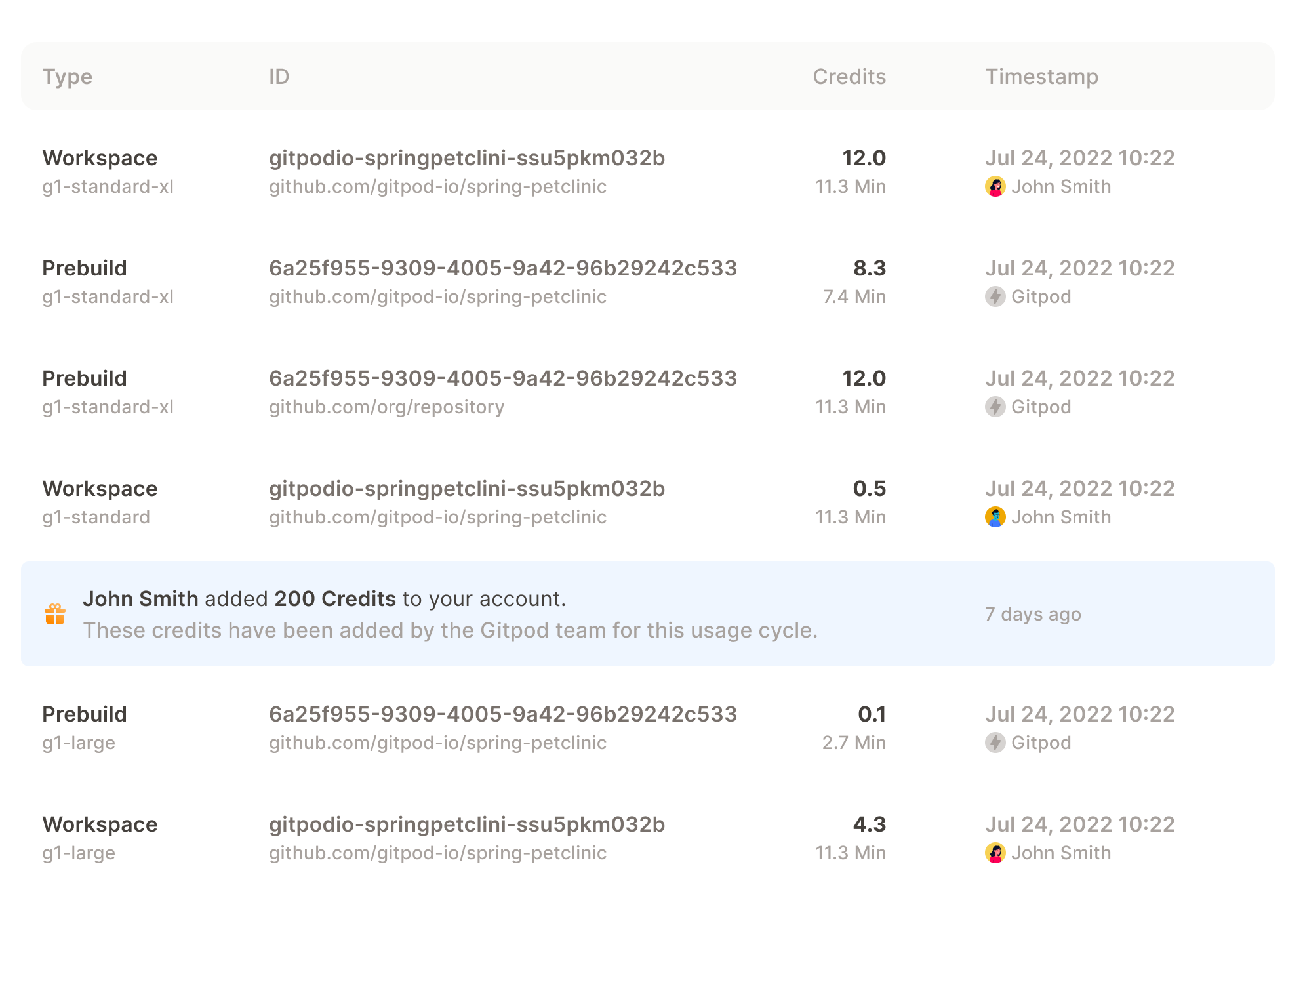Click the Credits column header
1305x997 pixels.
pos(849,77)
